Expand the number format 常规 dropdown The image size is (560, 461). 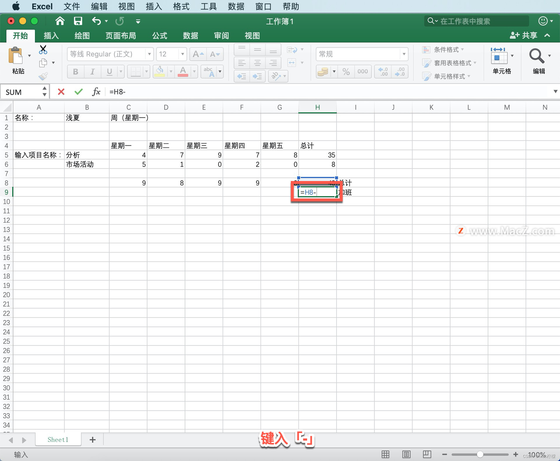404,54
